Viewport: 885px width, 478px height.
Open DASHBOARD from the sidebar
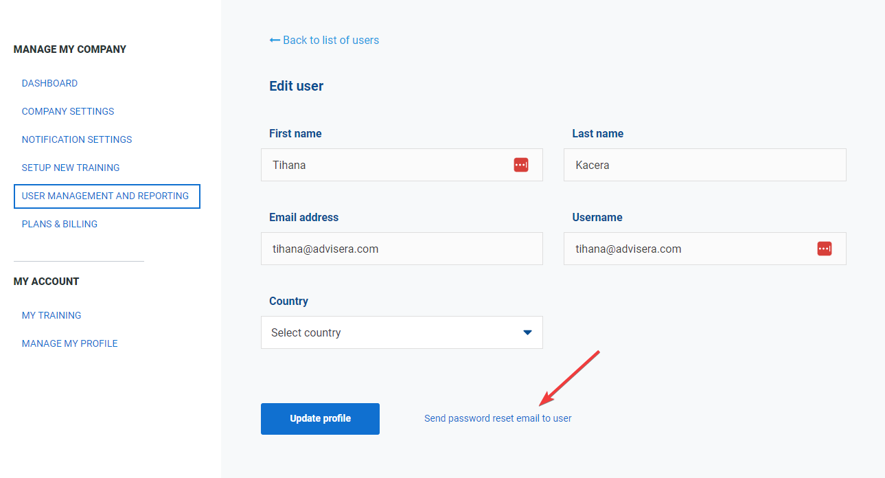tap(49, 83)
